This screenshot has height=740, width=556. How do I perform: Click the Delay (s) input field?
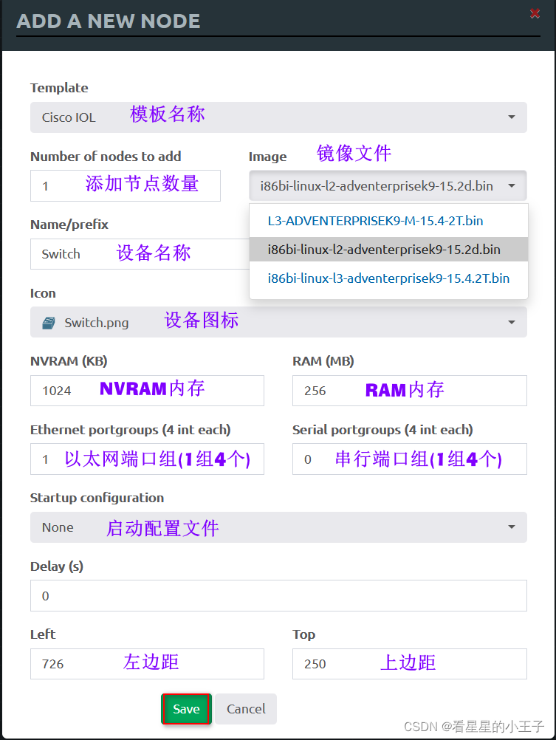[278, 595]
